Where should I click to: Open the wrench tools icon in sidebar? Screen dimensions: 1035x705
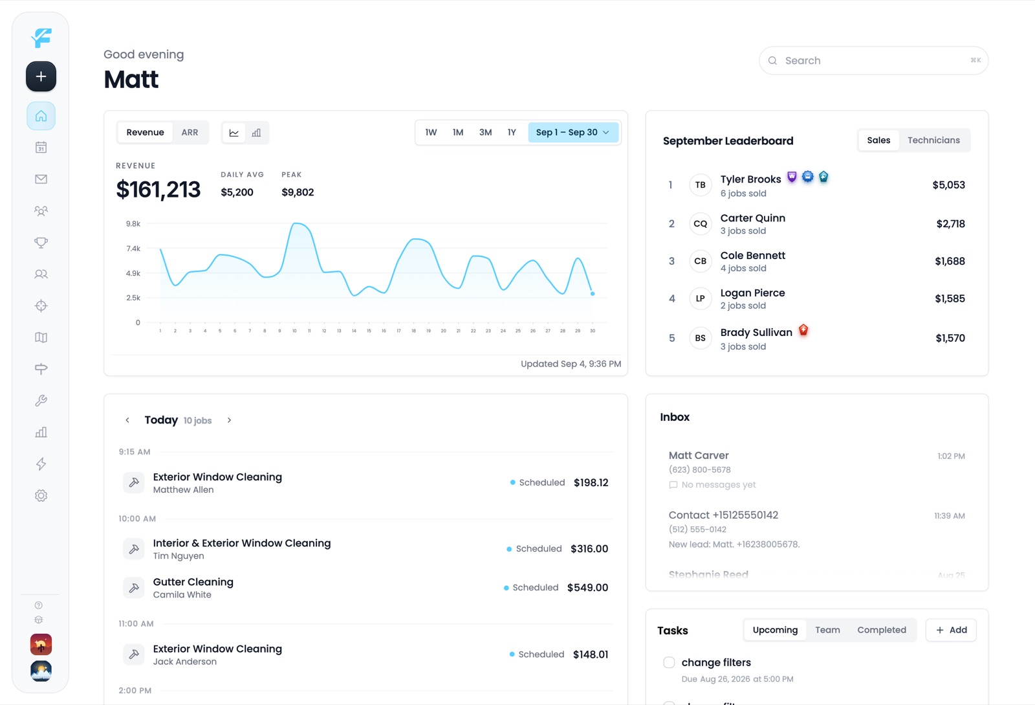pos(41,401)
